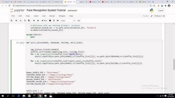175x98 pixels.
Task: Open the Windows Start menu
Action: (2, 96)
